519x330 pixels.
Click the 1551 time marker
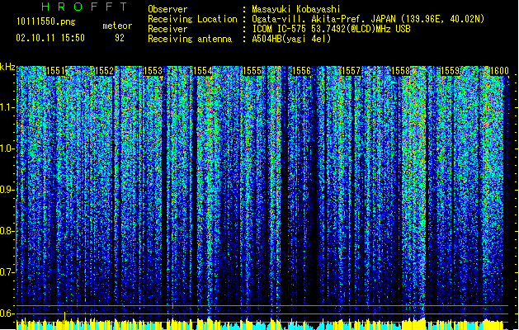56,71
